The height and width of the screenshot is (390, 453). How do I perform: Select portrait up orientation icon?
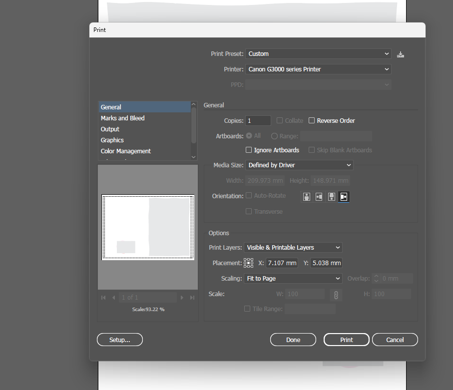[x=307, y=197]
